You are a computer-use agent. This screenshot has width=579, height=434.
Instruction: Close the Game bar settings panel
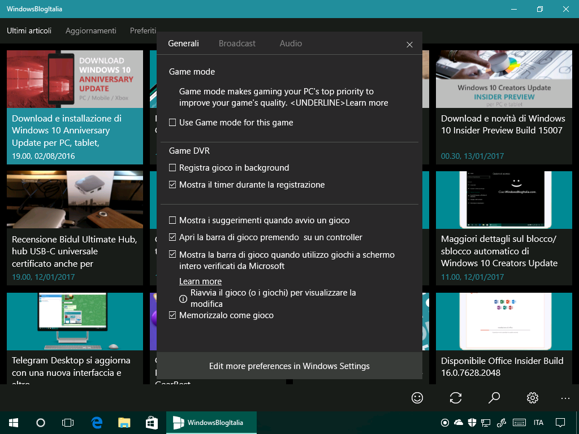click(x=409, y=45)
